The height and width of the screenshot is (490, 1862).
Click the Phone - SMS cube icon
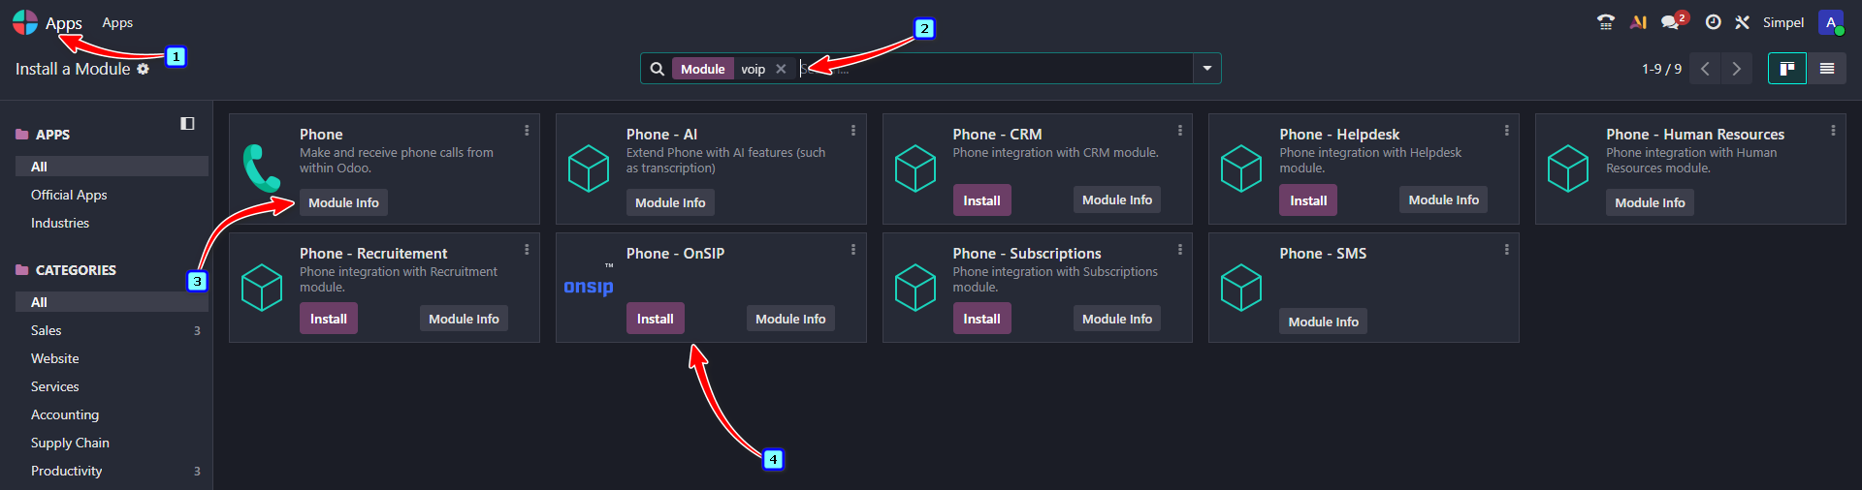[x=1241, y=288]
